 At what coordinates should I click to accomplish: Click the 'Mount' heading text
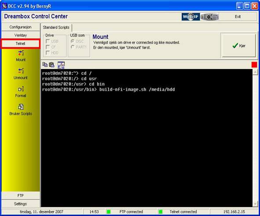coord(100,37)
